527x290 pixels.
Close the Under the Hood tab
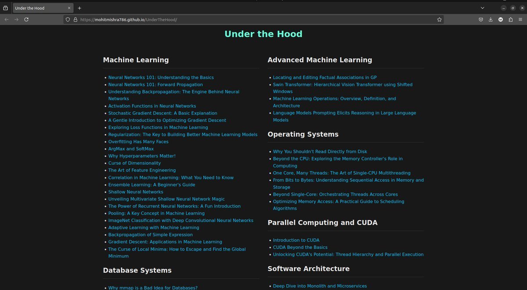[x=68, y=8]
